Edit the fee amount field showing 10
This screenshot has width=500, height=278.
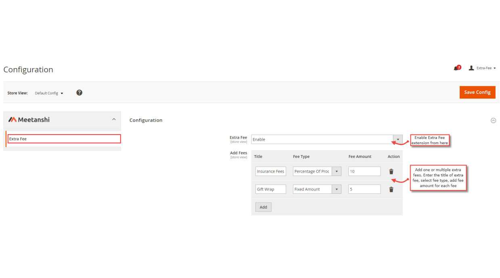click(x=364, y=171)
